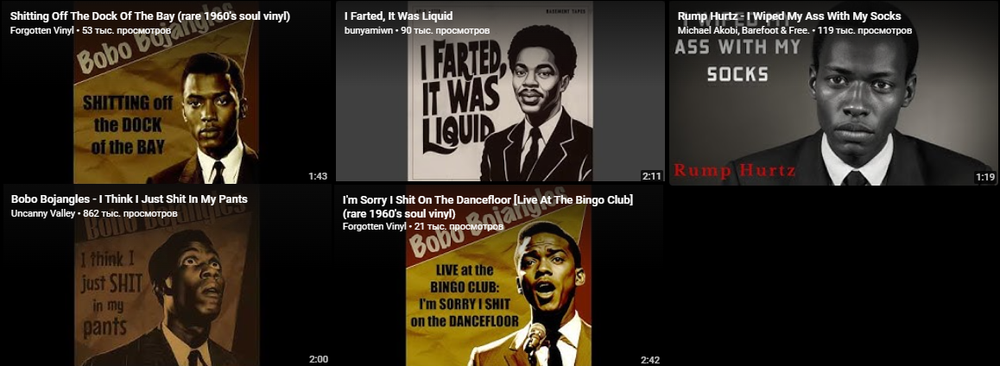This screenshot has height=366, width=1000.
Task: Open the Rump Hurtz socks video thumbnail
Action: [x=833, y=93]
